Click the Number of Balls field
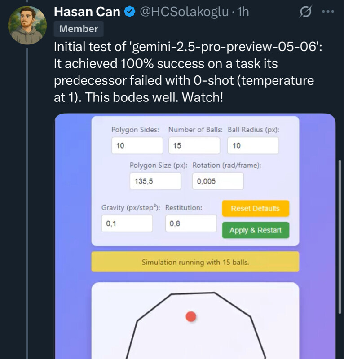 [x=194, y=146]
